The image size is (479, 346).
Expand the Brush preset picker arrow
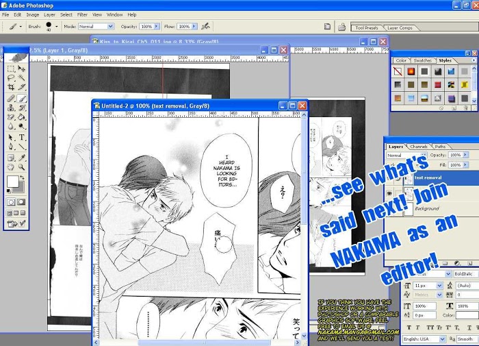pos(56,26)
